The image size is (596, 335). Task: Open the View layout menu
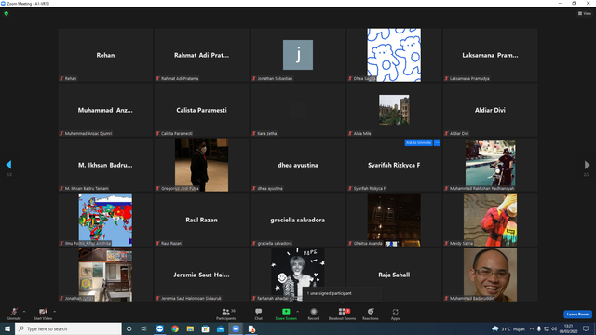pyautogui.click(x=585, y=13)
